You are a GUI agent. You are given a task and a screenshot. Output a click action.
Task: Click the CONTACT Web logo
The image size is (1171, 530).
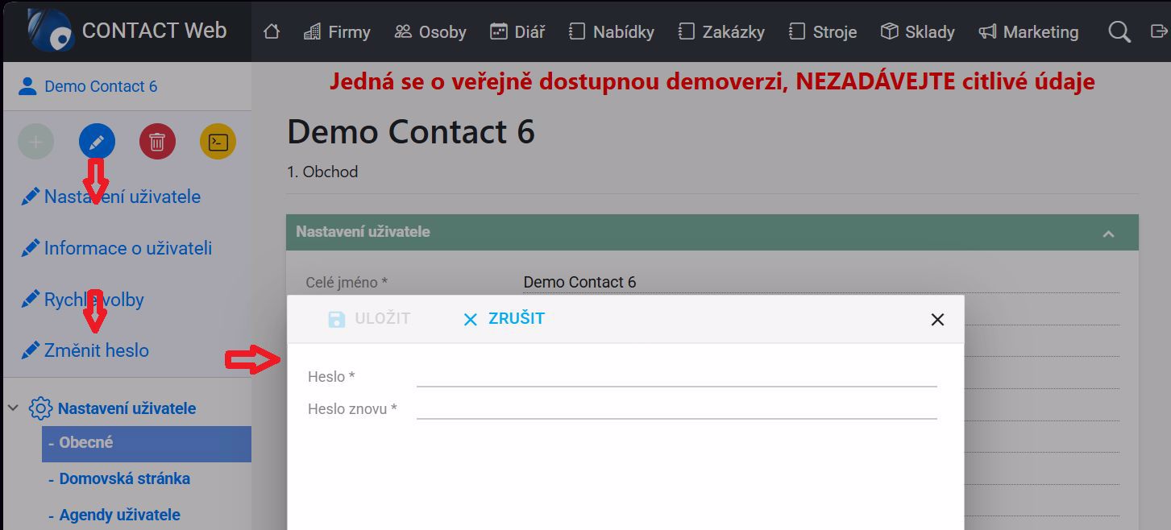tap(127, 31)
